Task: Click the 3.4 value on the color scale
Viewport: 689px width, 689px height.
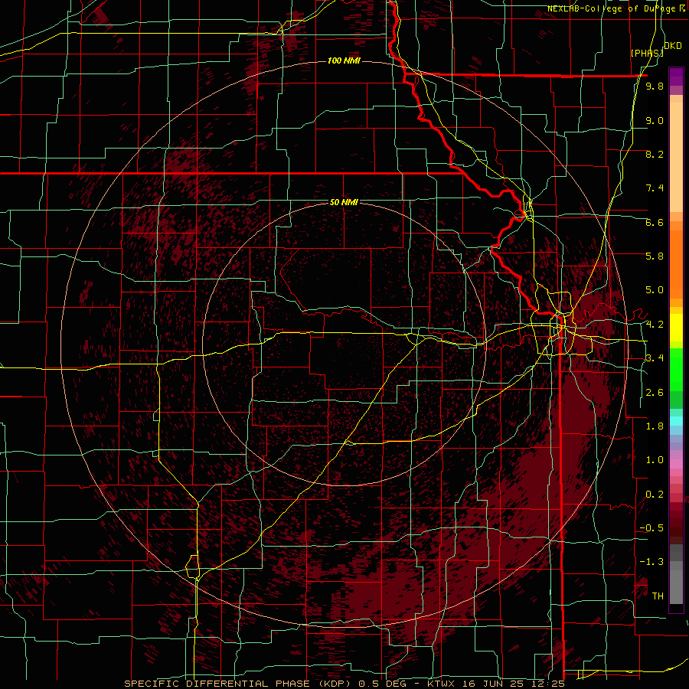Action: coord(655,358)
